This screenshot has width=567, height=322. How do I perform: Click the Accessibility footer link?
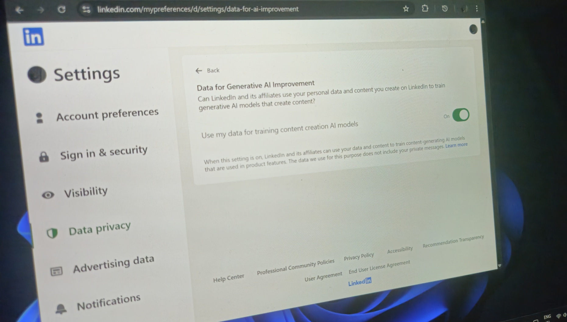click(400, 250)
